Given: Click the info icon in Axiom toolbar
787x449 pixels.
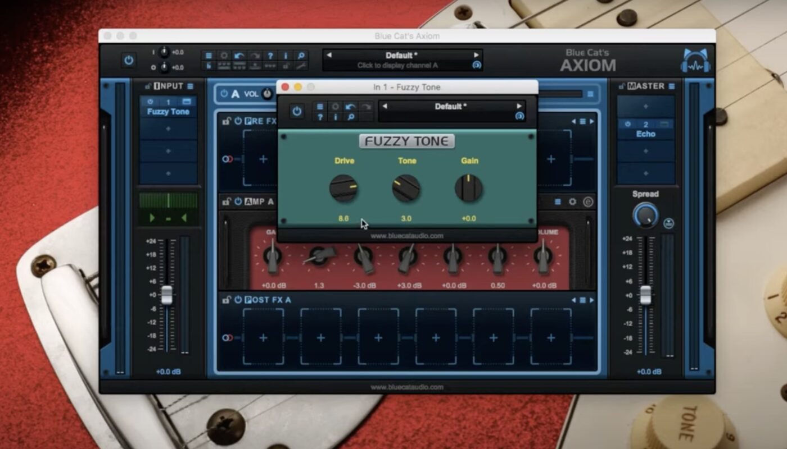Looking at the screenshot, I should [x=286, y=56].
